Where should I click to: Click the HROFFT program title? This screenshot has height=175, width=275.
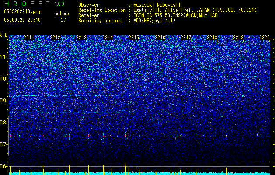point(27,3)
